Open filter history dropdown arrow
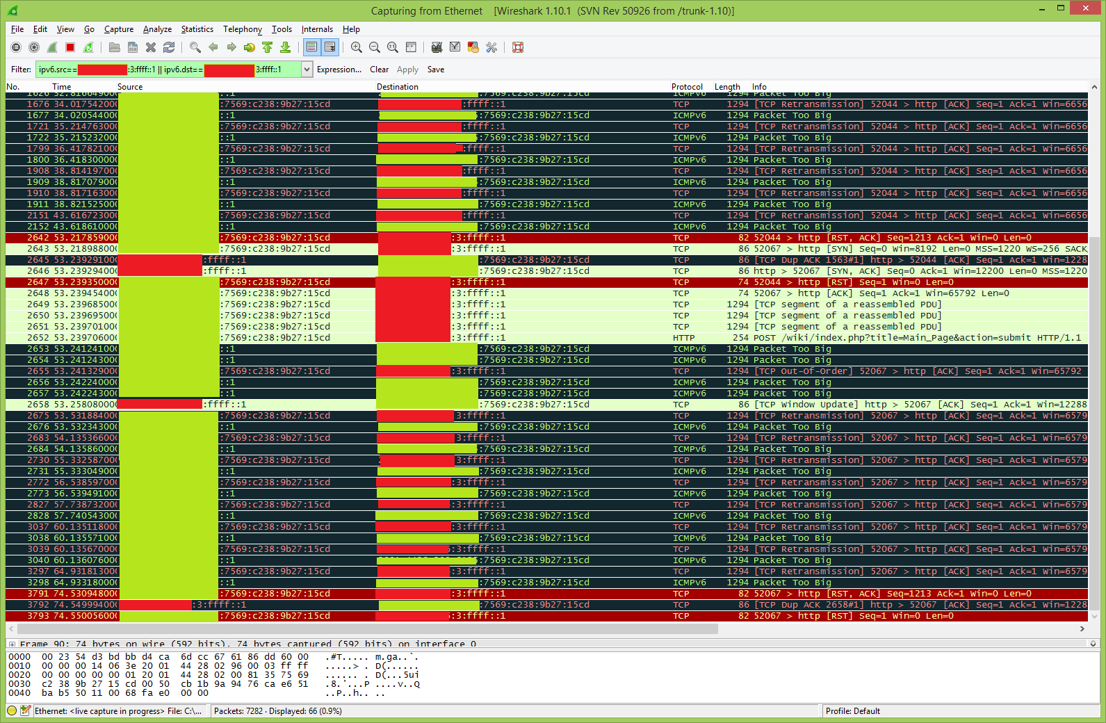Viewport: 1106px width, 723px height. point(307,70)
